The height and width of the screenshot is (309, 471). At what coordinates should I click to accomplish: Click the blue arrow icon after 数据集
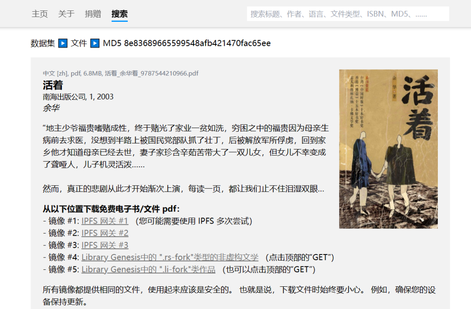coord(63,43)
